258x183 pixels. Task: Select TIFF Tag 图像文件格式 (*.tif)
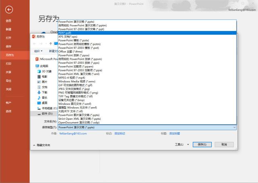tap(147, 96)
